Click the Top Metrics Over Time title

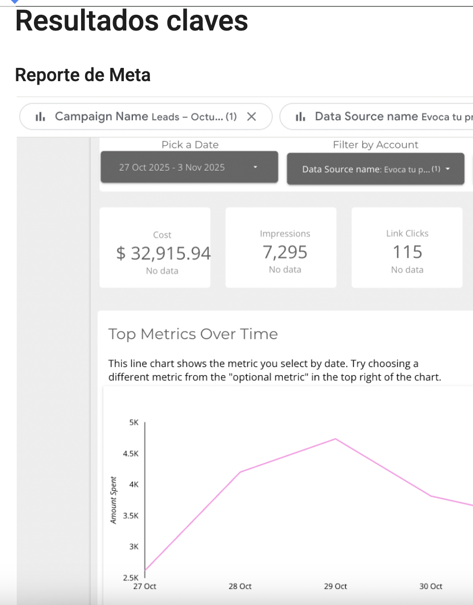pyautogui.click(x=193, y=334)
